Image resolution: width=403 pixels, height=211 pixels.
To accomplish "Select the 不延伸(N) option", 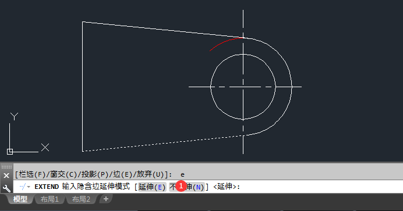I will point(187,187).
